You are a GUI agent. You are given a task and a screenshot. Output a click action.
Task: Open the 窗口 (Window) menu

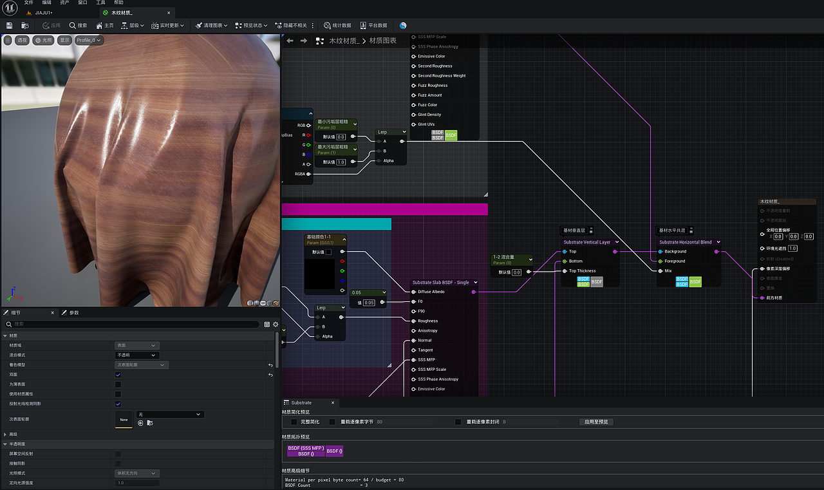tap(82, 3)
